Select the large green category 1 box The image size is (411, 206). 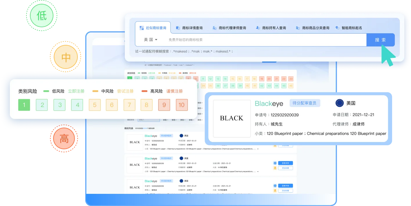(24, 105)
